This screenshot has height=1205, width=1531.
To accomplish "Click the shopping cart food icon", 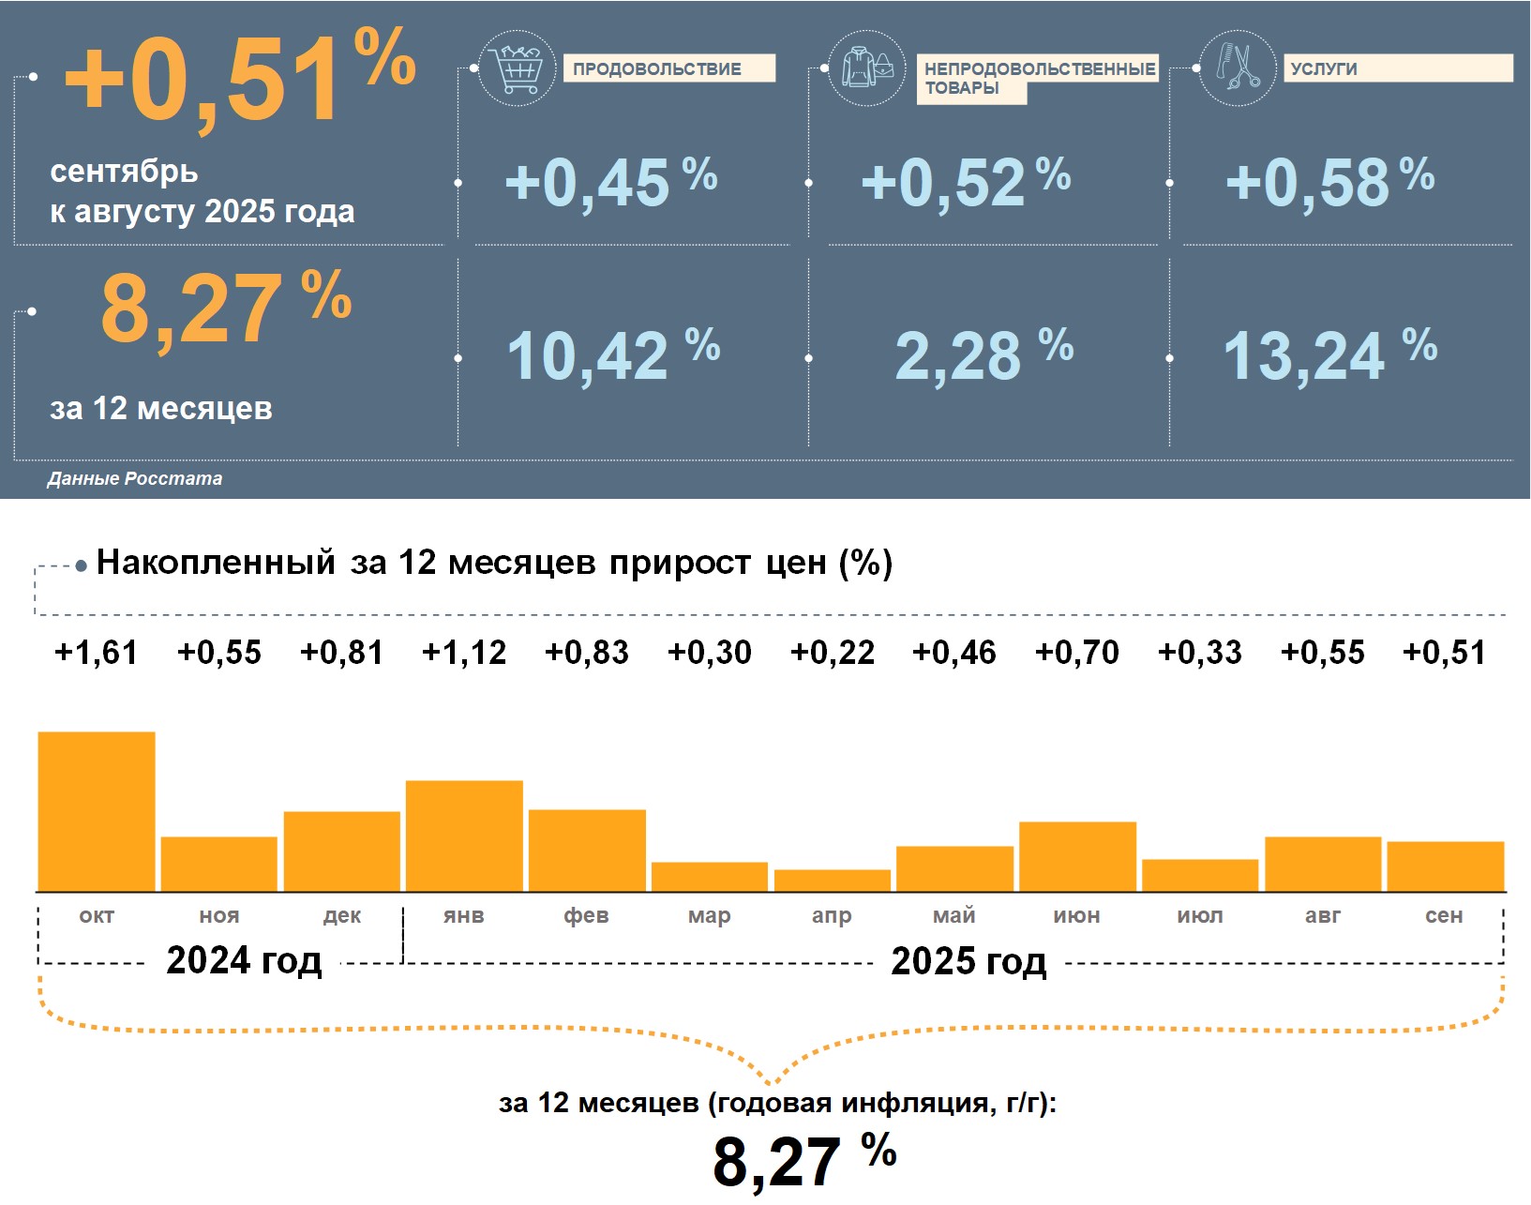I will click(x=517, y=68).
